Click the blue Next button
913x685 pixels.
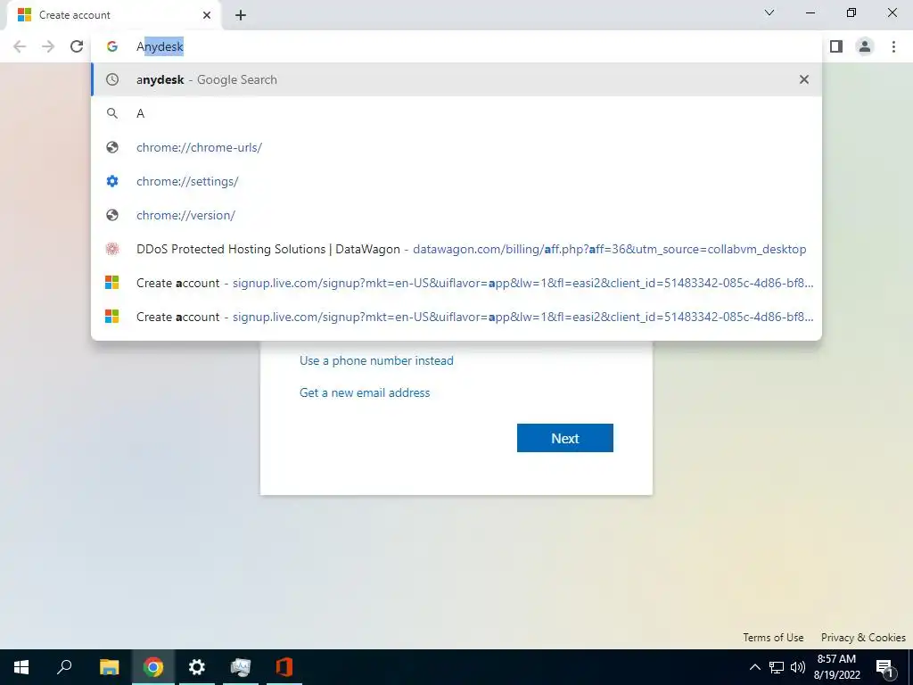pyautogui.click(x=564, y=438)
